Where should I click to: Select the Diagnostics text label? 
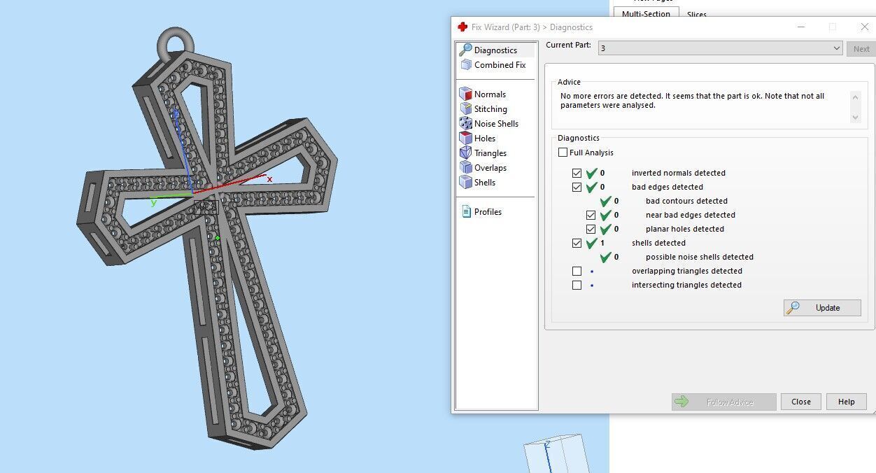tap(495, 50)
